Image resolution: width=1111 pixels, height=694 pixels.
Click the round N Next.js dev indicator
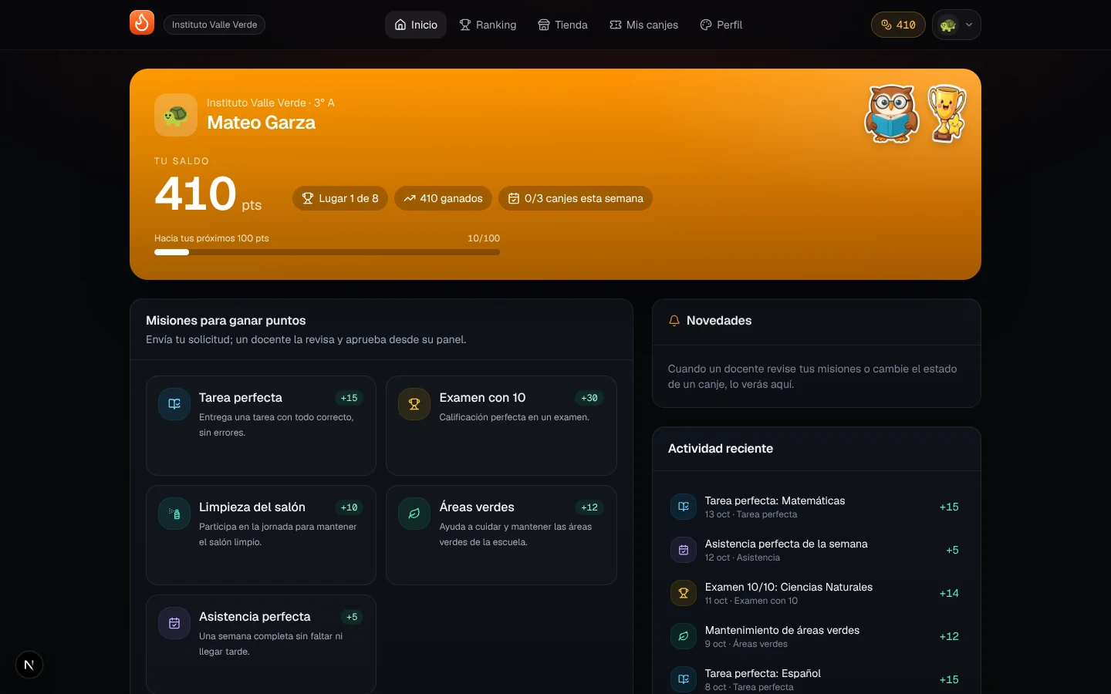(x=29, y=665)
